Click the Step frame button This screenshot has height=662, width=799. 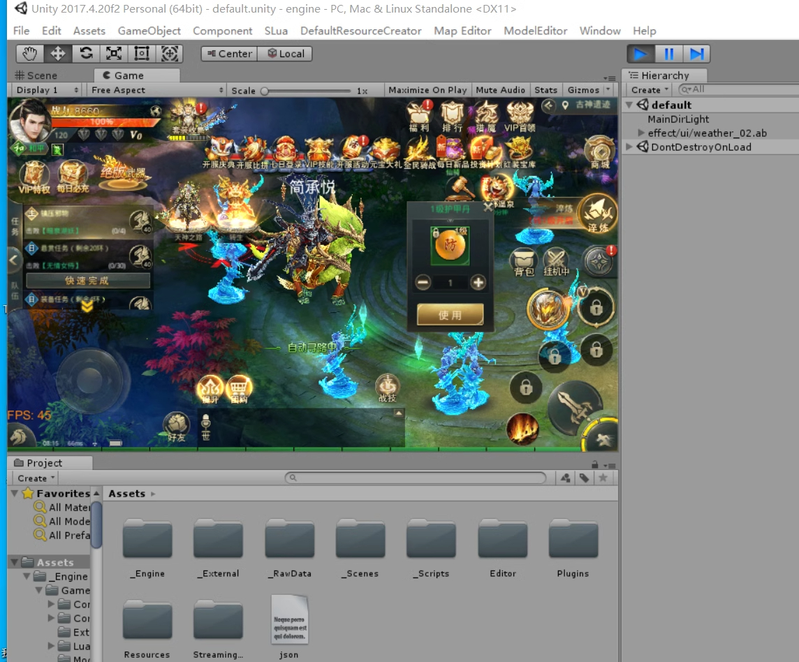(x=696, y=54)
